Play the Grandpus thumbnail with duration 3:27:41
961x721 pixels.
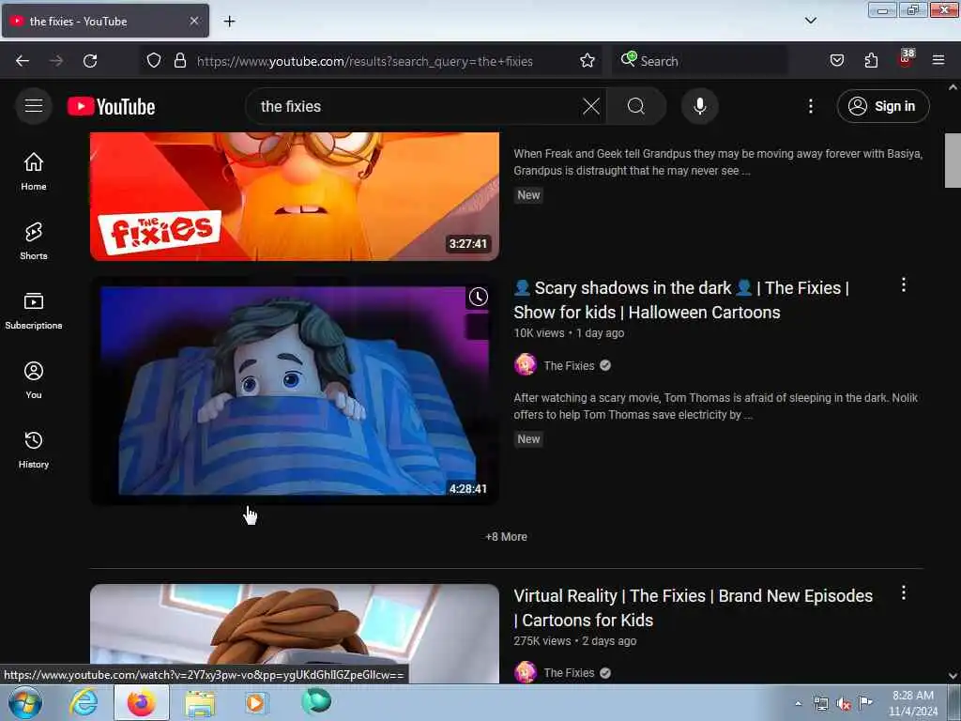tap(295, 196)
